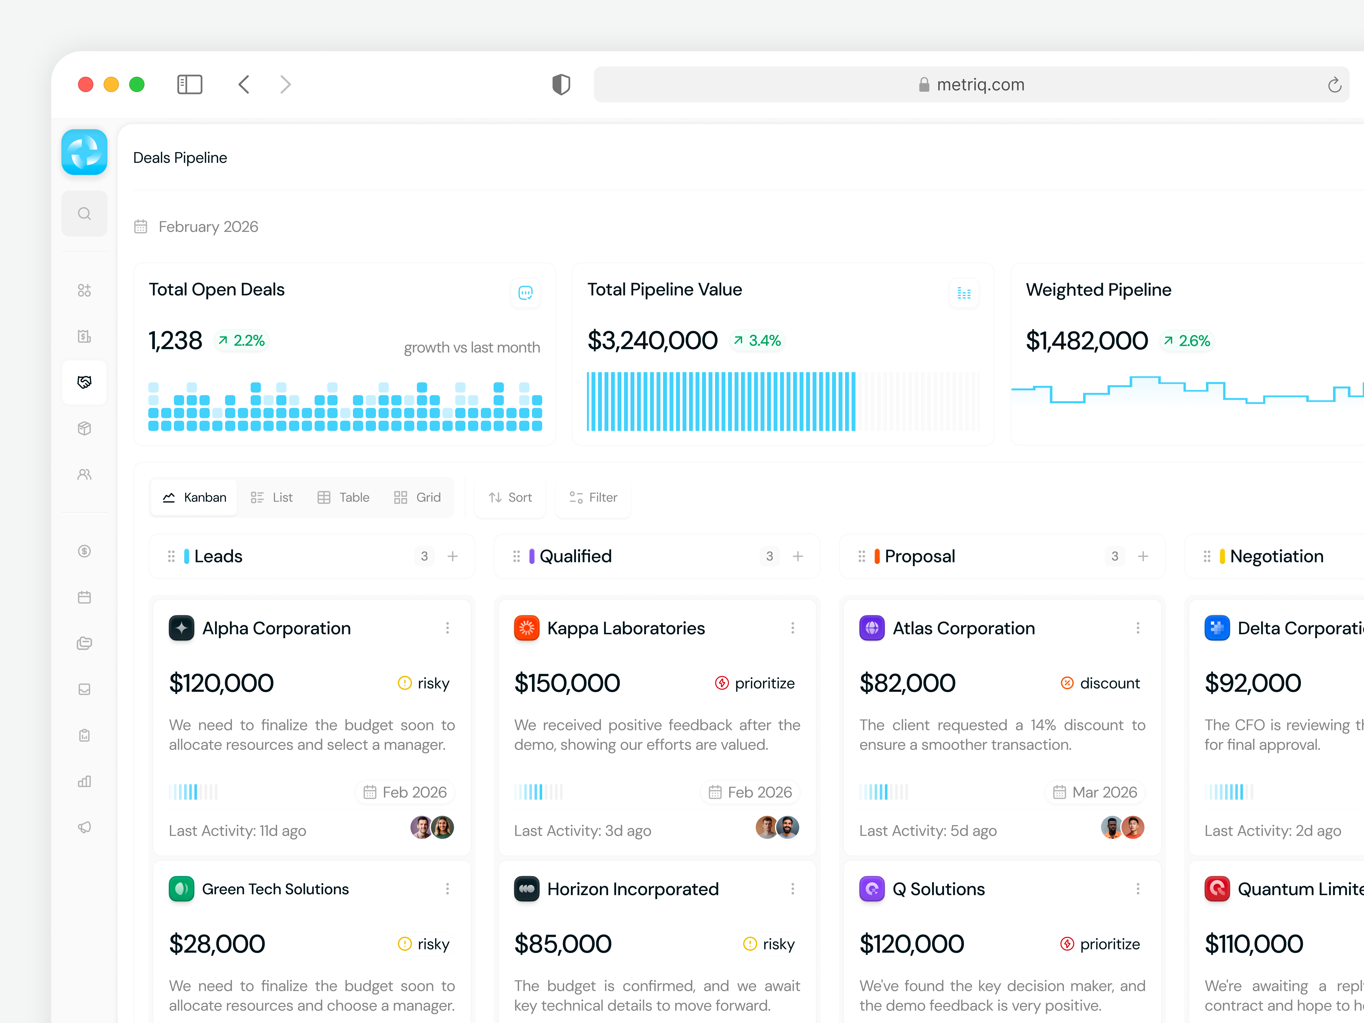This screenshot has height=1023, width=1364.
Task: Click the Kappa Laboratories logo
Action: pos(527,628)
